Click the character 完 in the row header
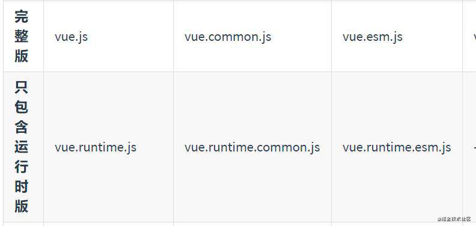Screen dimensions: 476x226 21,16
